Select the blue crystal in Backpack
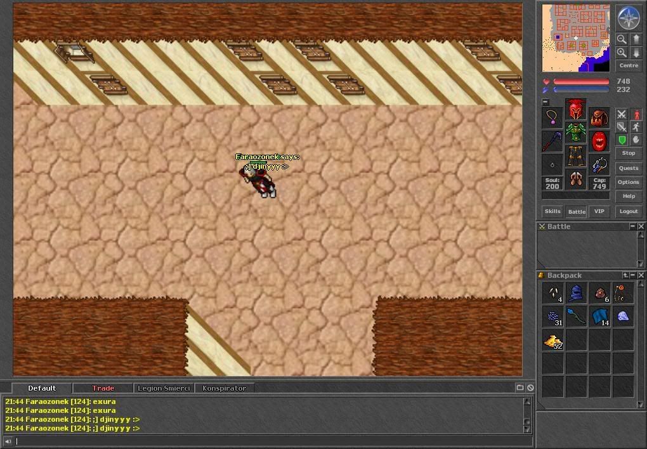This screenshot has width=647, height=449. 623,316
